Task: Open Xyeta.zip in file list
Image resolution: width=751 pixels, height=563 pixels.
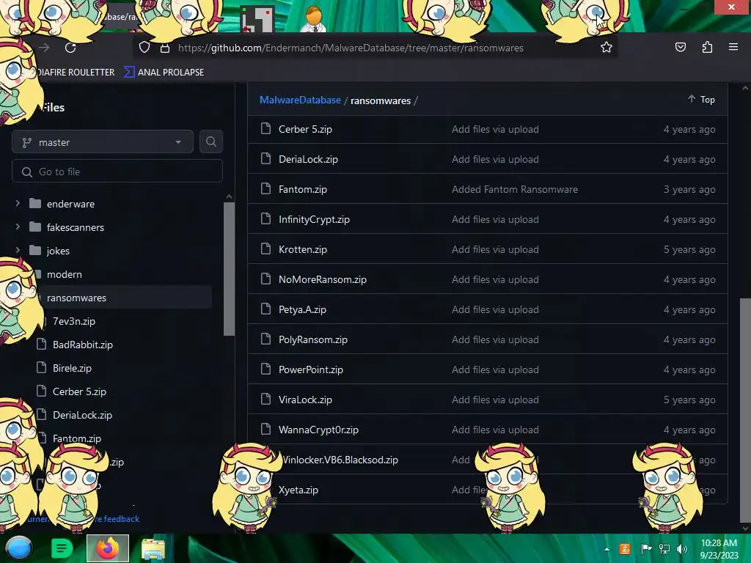Action: point(298,490)
